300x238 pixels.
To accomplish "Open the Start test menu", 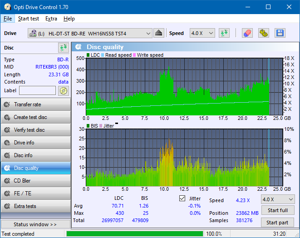I will (x=28, y=19).
